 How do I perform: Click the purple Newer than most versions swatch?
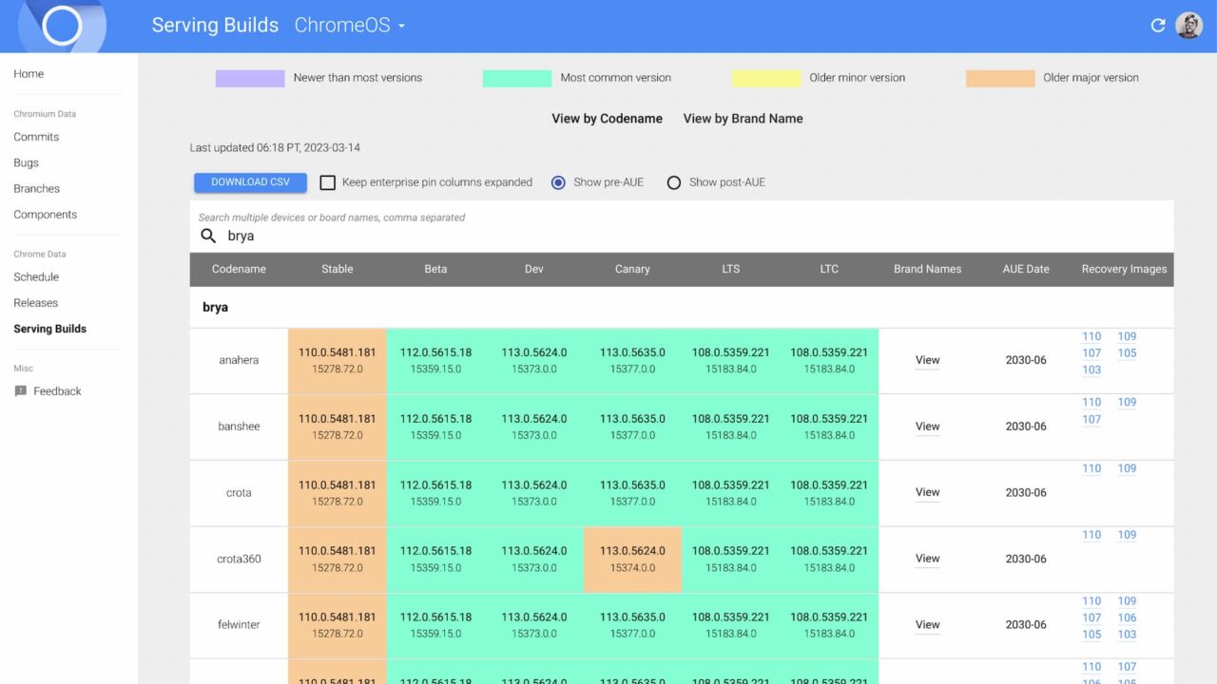250,78
